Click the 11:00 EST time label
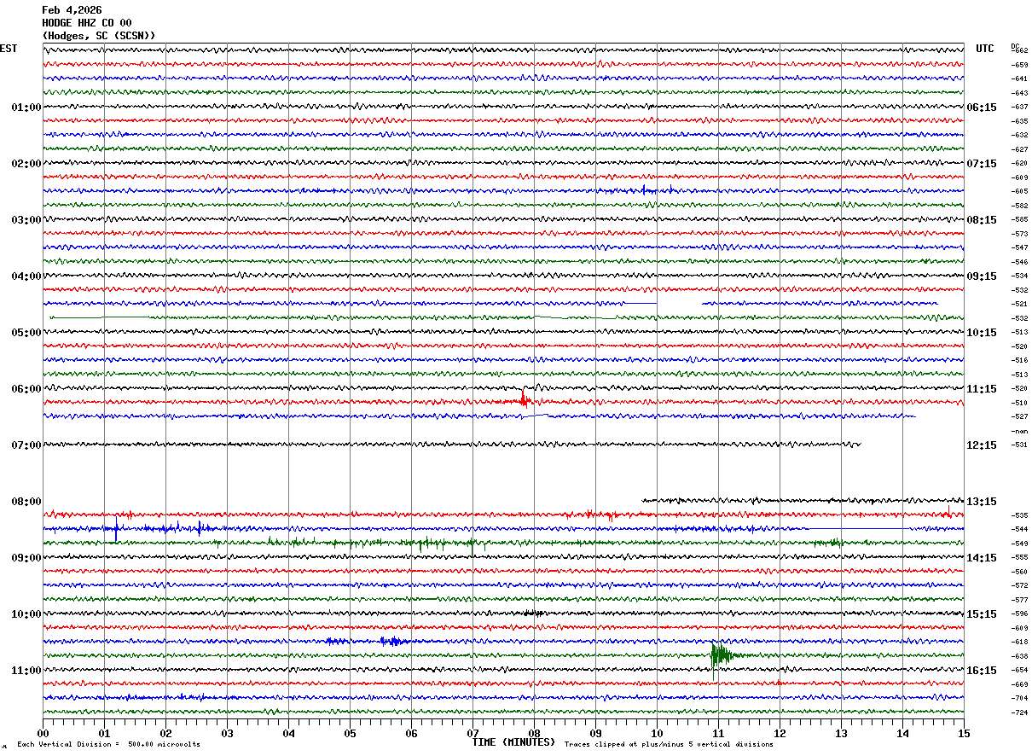This screenshot has height=756, width=1032. pos(26,671)
